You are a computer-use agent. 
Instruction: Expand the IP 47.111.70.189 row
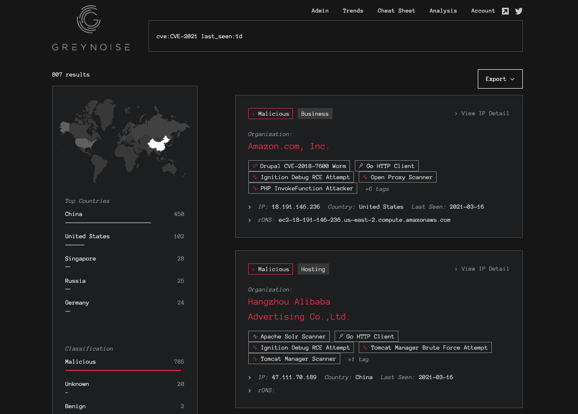coord(250,378)
